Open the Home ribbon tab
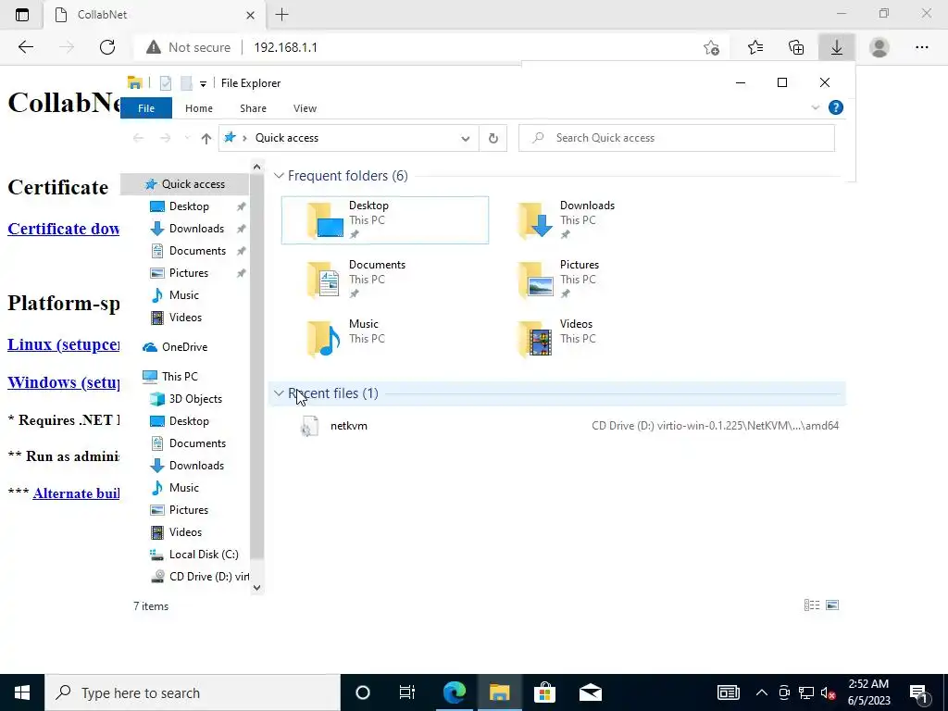 coord(199,108)
